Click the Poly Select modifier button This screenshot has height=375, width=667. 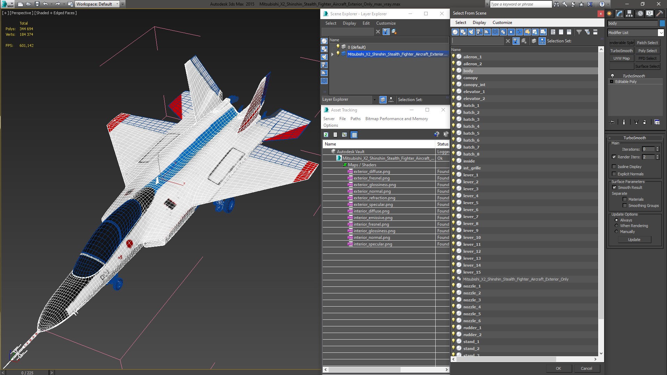tap(648, 51)
